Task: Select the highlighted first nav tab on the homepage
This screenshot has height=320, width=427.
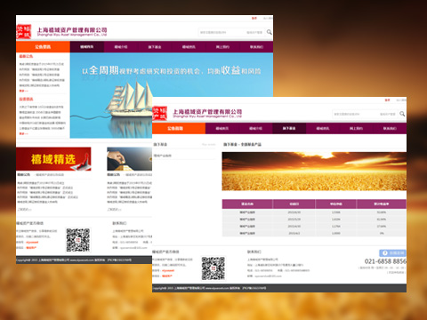Action: pyautogui.click(x=87, y=47)
